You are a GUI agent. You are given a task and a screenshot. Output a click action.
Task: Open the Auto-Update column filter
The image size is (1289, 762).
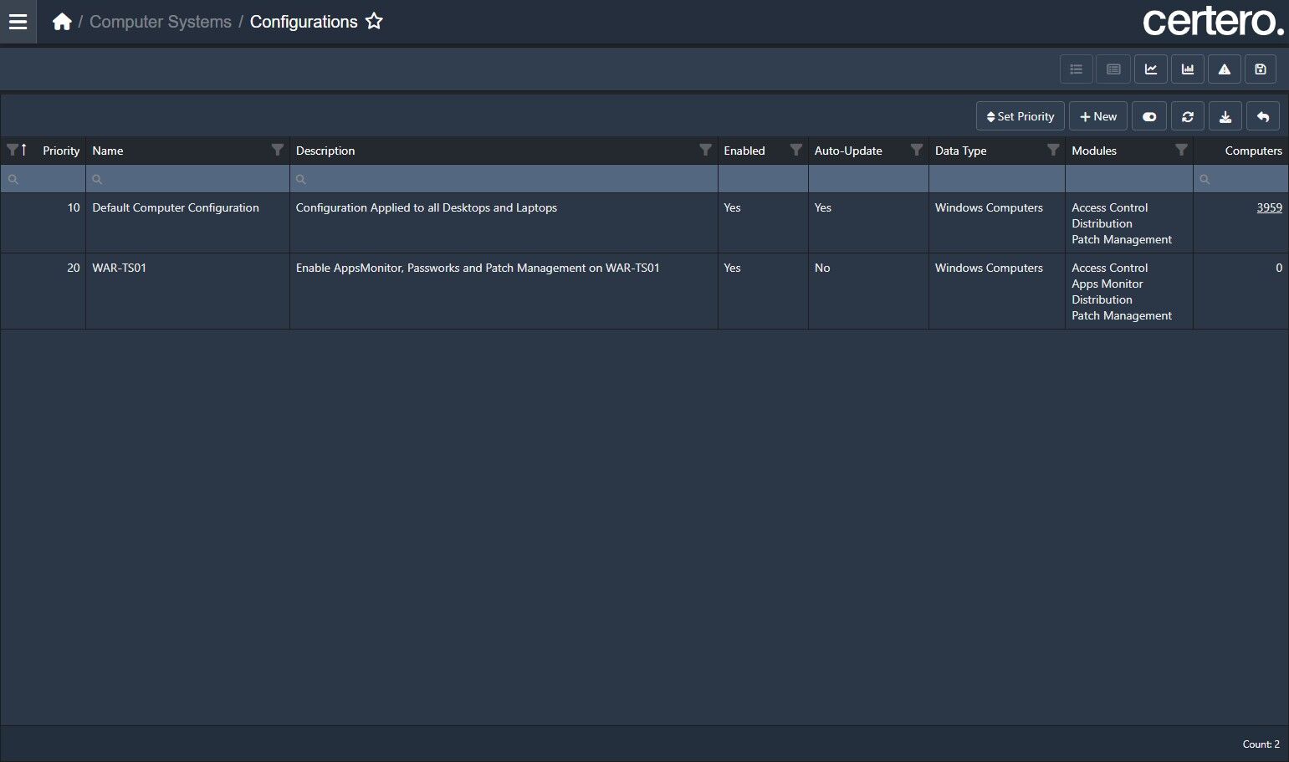(916, 150)
